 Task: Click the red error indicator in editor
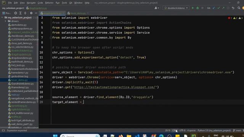pyautogui.click(x=230, y=18)
